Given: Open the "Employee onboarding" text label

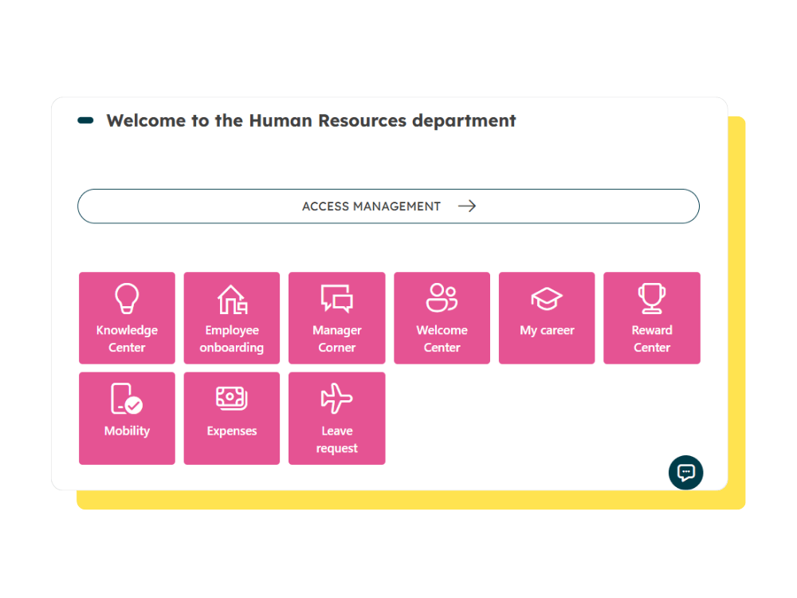Looking at the screenshot, I should coord(232,339).
